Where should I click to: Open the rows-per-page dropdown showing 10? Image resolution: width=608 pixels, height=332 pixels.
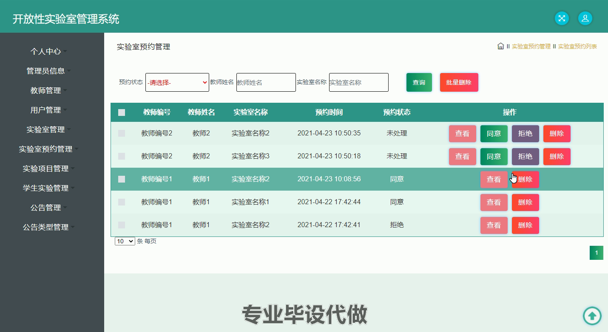click(125, 241)
